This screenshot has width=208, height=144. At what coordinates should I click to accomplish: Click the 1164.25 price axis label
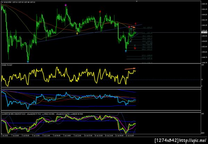[204, 15]
